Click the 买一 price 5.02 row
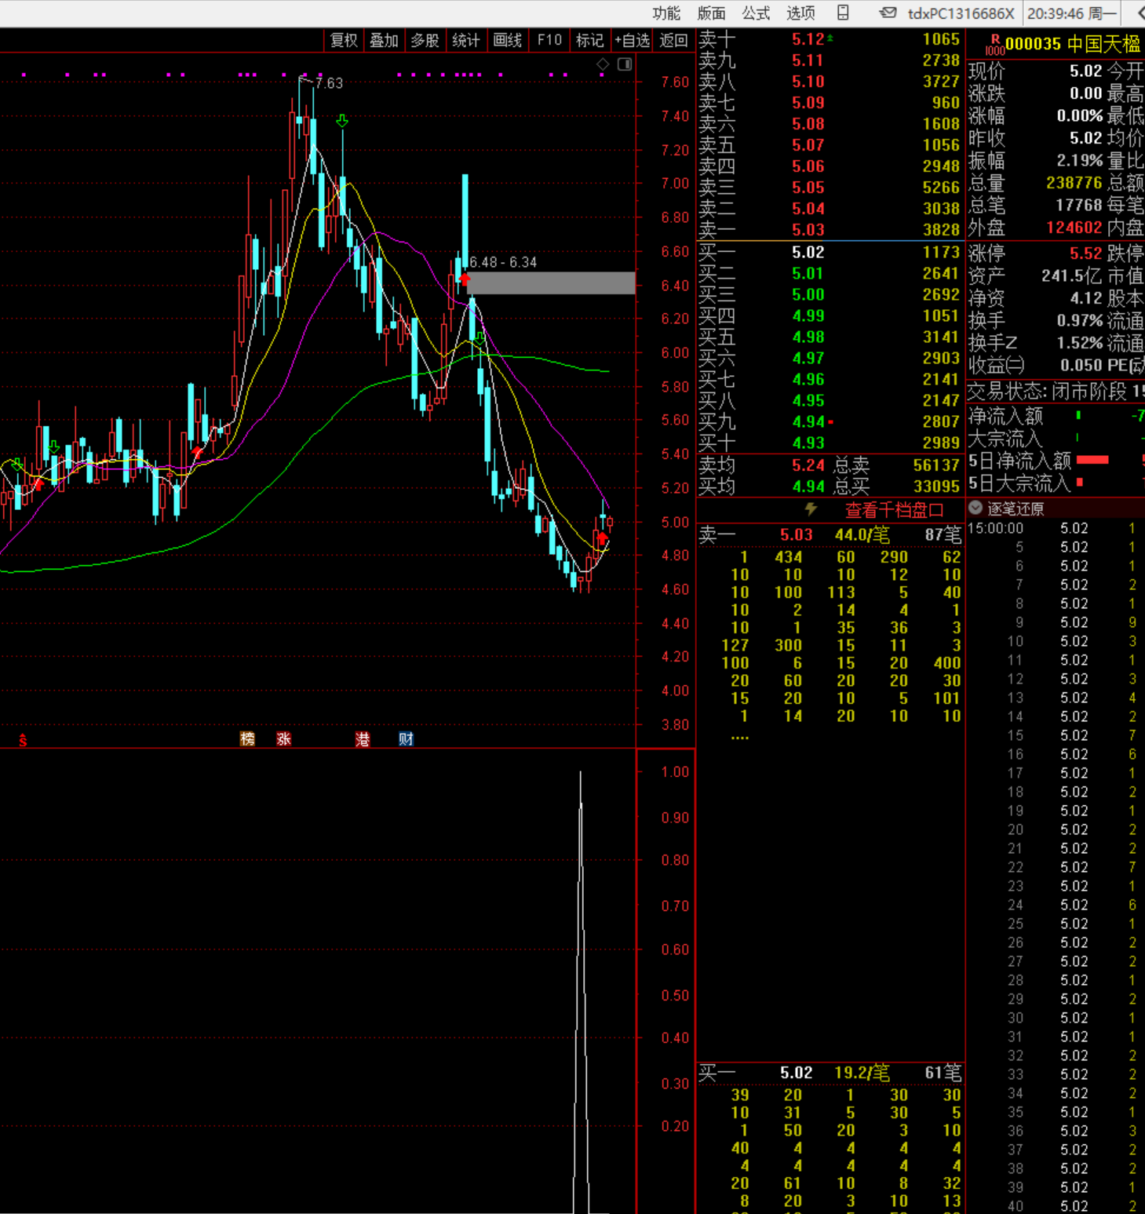This screenshot has width=1145, height=1214. (x=830, y=252)
